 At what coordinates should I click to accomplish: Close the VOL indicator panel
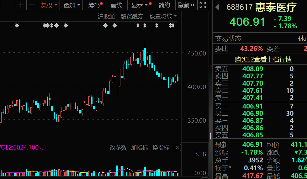[177, 147]
